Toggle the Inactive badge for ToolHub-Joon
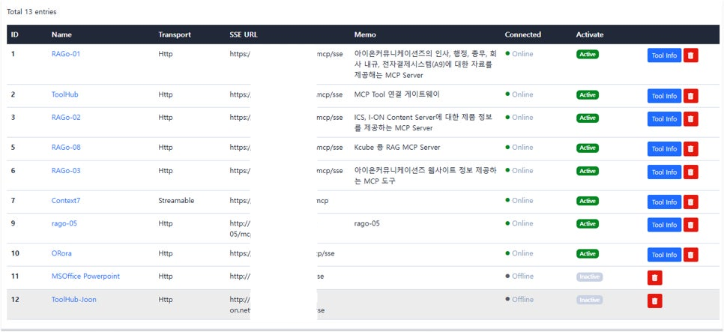This screenshot has width=724, height=332. [589, 300]
